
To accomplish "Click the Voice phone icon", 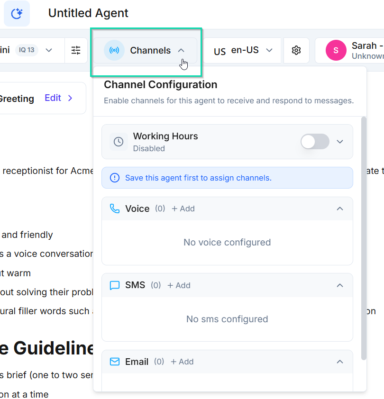I will pos(115,209).
